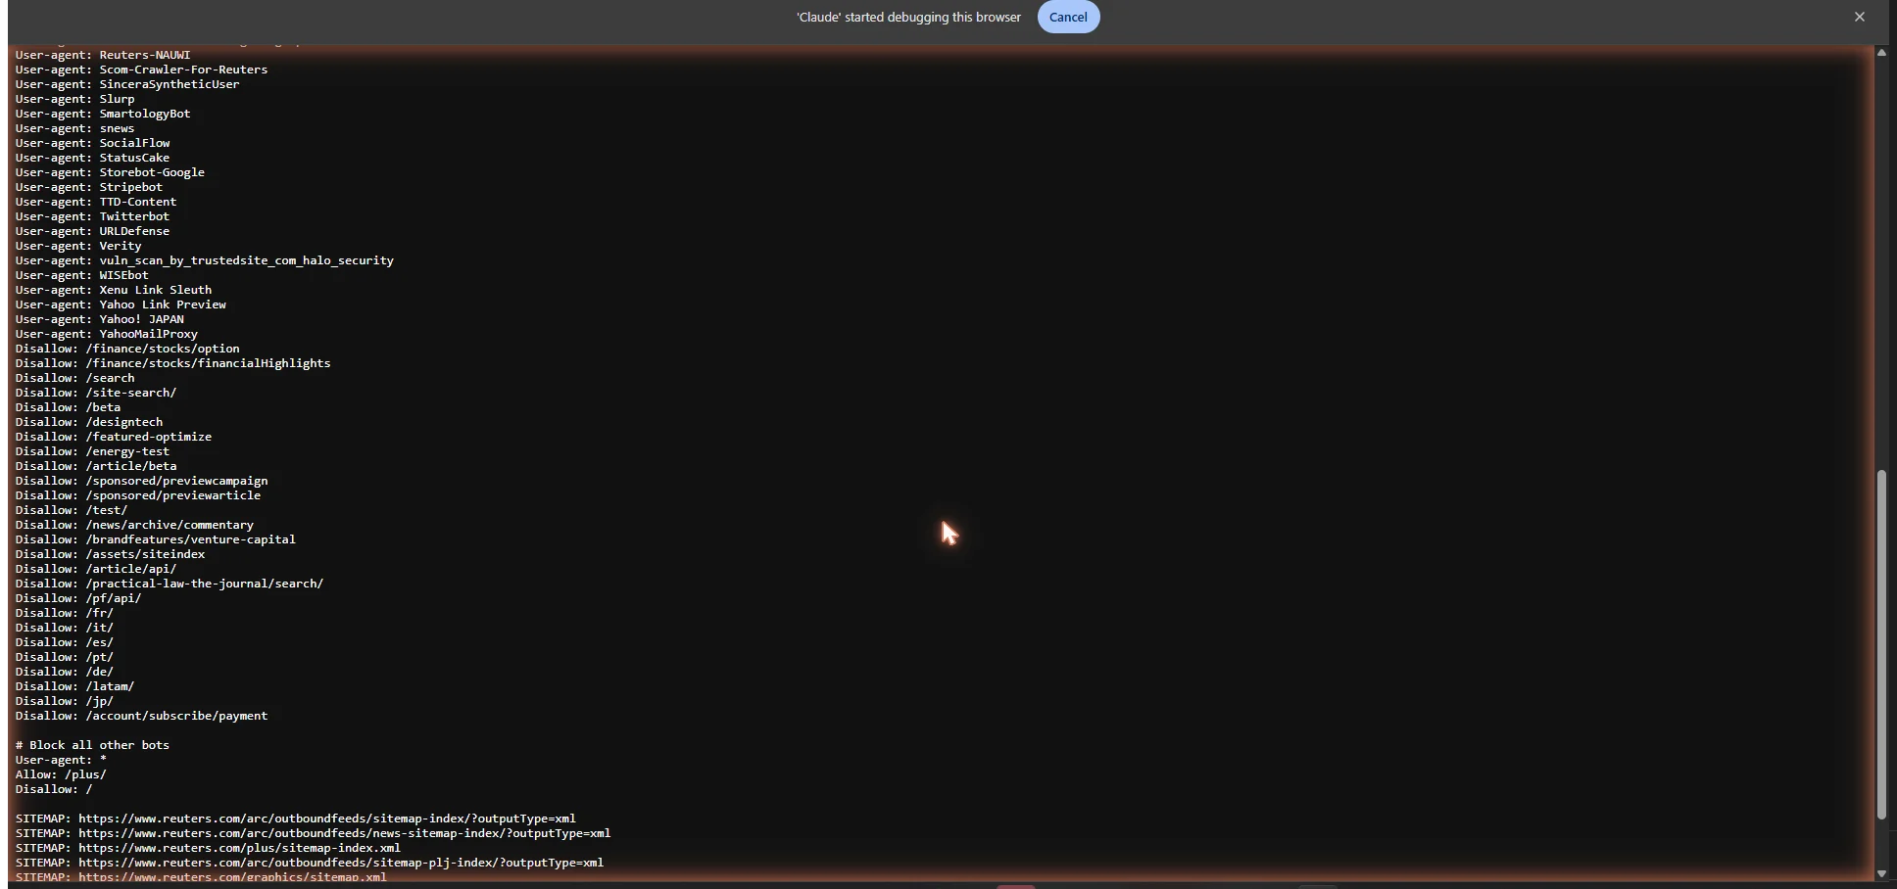
Task: Click the 'Disallow: /energy-test' line
Action: coord(92,451)
